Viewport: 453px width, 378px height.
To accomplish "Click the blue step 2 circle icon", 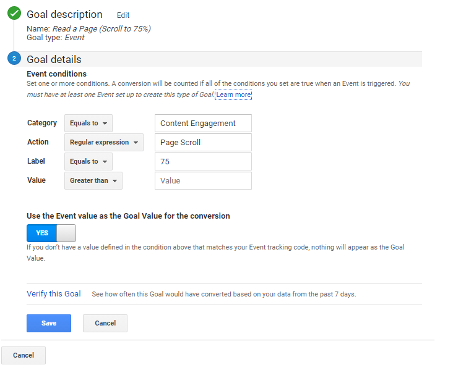I will (x=14, y=59).
